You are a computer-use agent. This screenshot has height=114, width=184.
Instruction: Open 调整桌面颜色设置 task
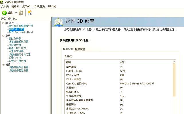click(x=19, y=42)
